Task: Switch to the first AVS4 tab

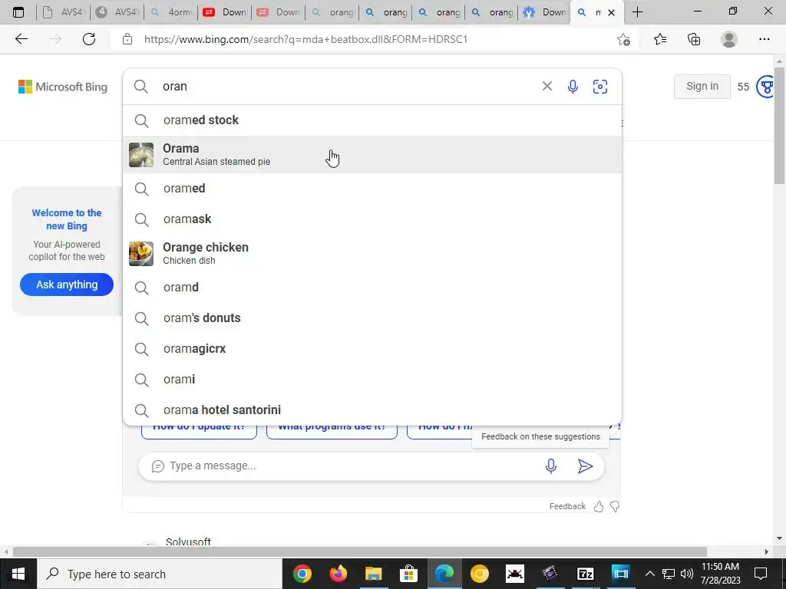Action: (63, 12)
